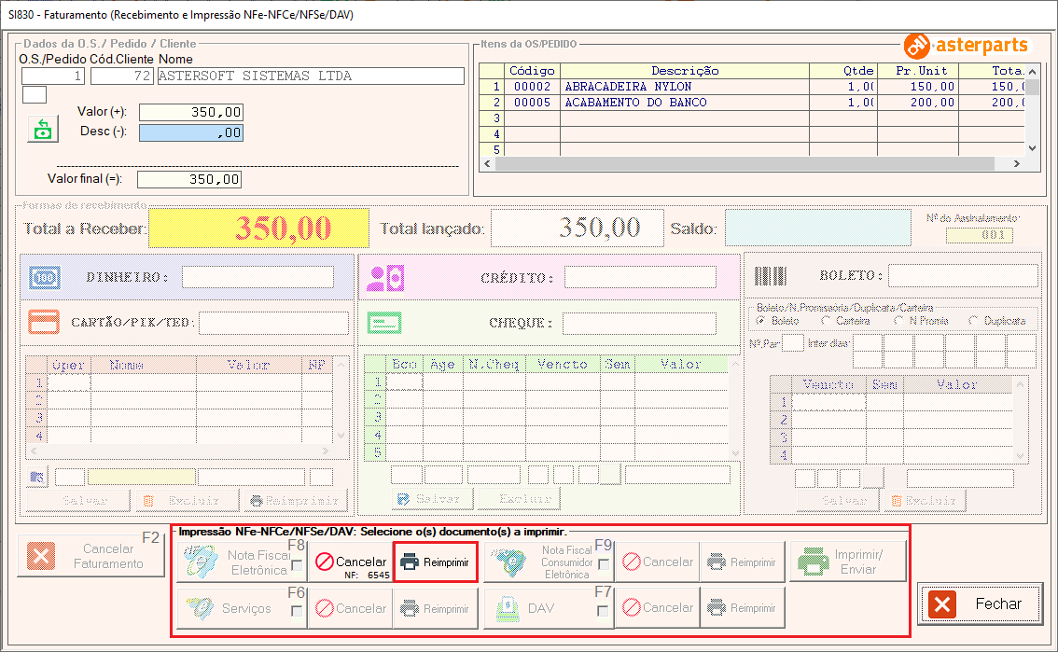
Task: Click the Imprimir/Enviar printer button
Action: click(848, 561)
